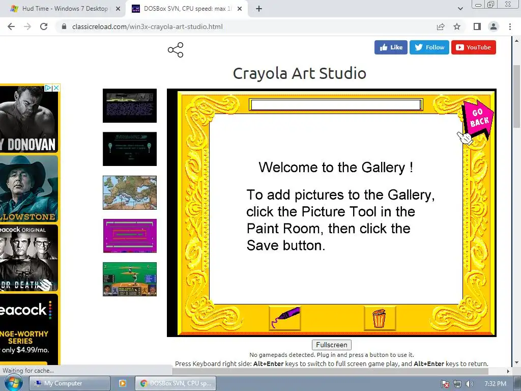Click the Peacock Original Dr Death ad

coord(29,258)
